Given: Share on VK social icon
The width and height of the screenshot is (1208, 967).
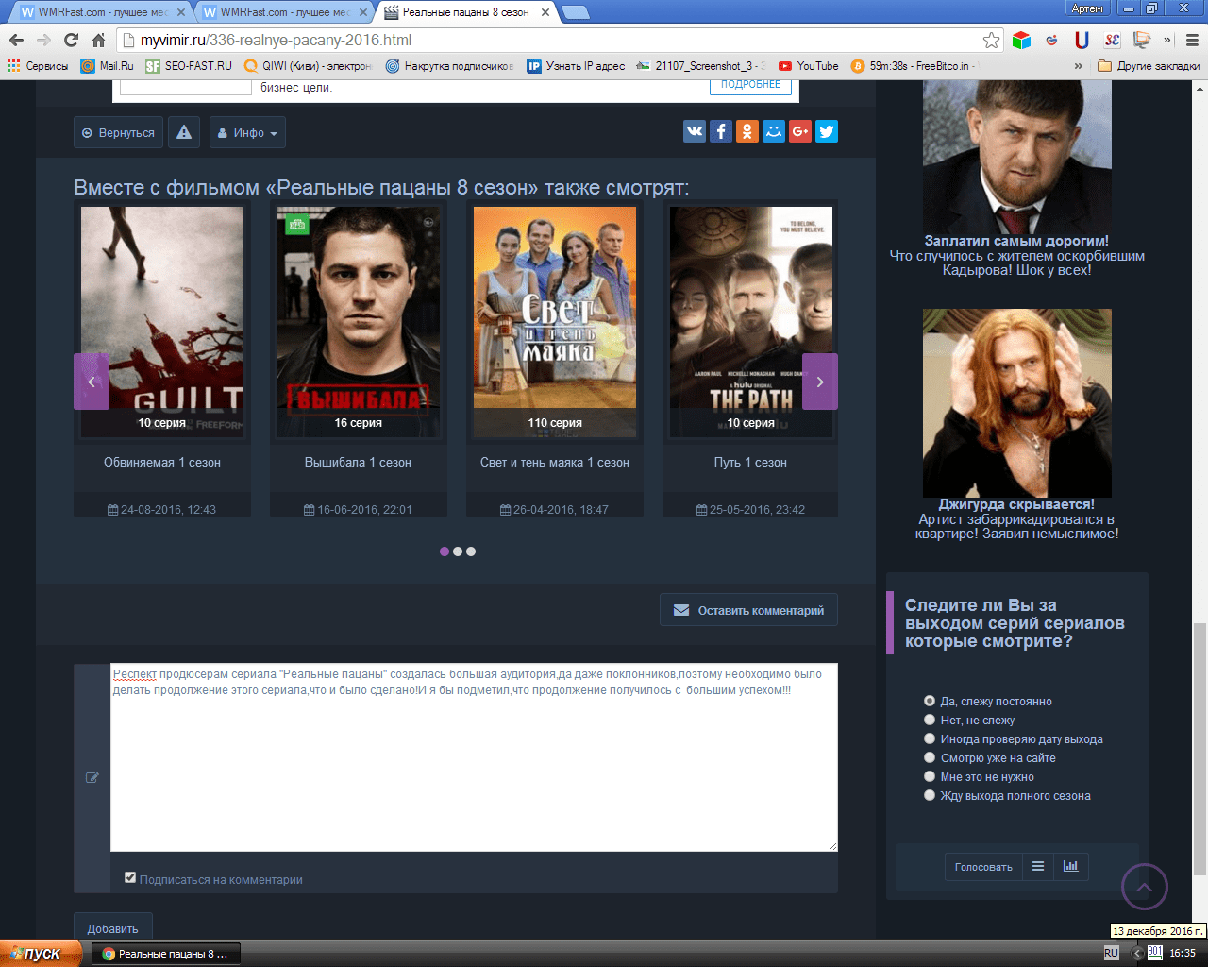Looking at the screenshot, I should (x=695, y=131).
